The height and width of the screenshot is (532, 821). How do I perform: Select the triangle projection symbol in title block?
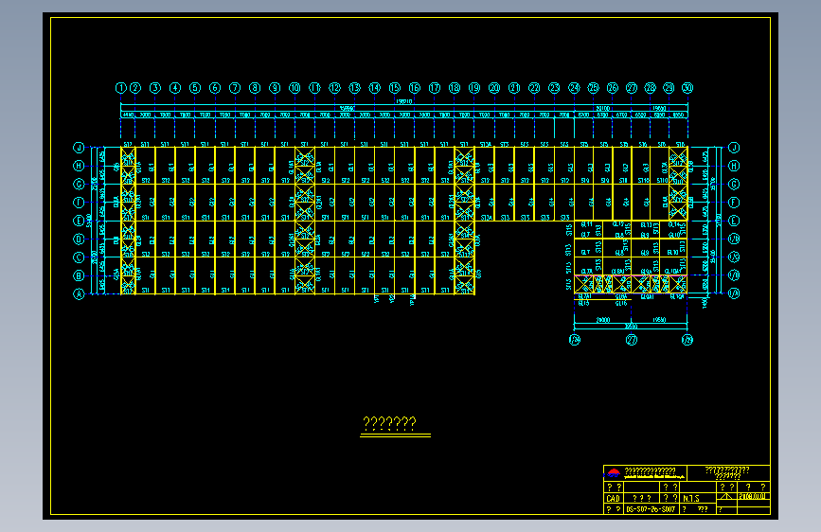point(725,496)
